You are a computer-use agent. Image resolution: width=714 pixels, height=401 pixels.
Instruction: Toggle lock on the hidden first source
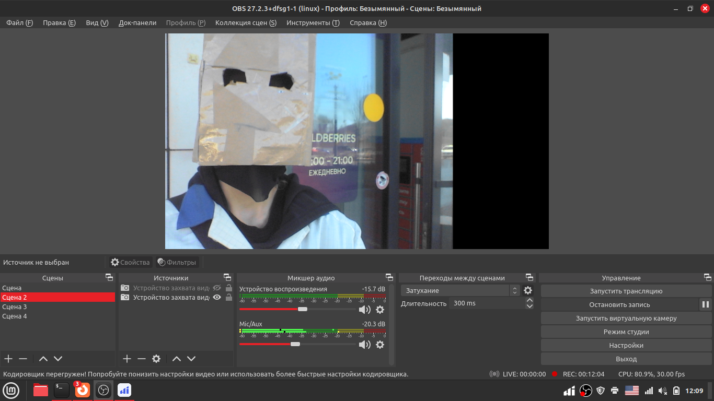(x=229, y=288)
